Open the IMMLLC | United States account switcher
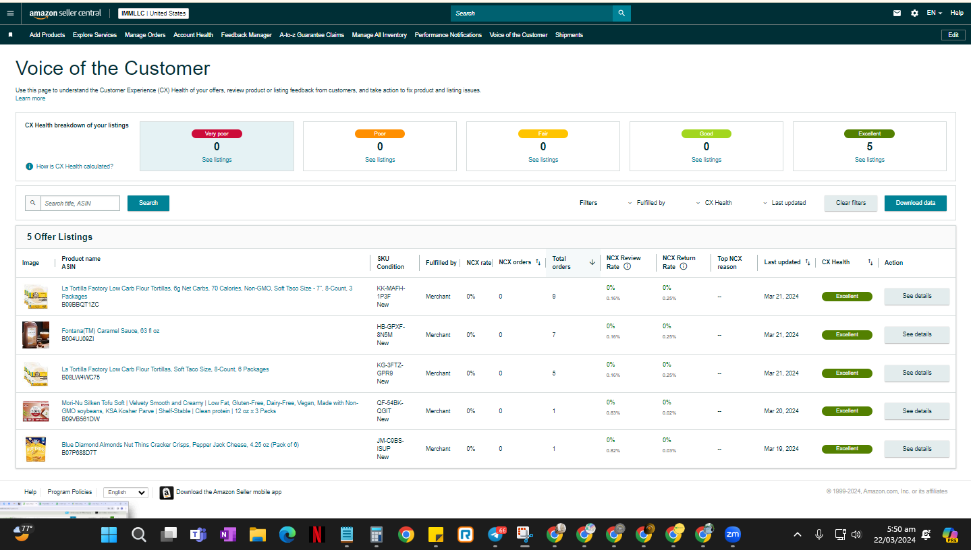 [153, 13]
